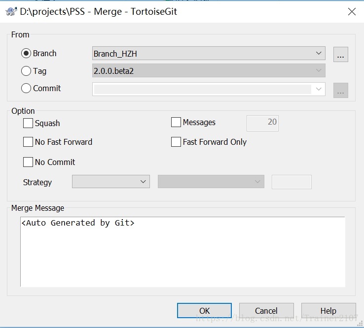Open Help for the Merge dialog

328,311
